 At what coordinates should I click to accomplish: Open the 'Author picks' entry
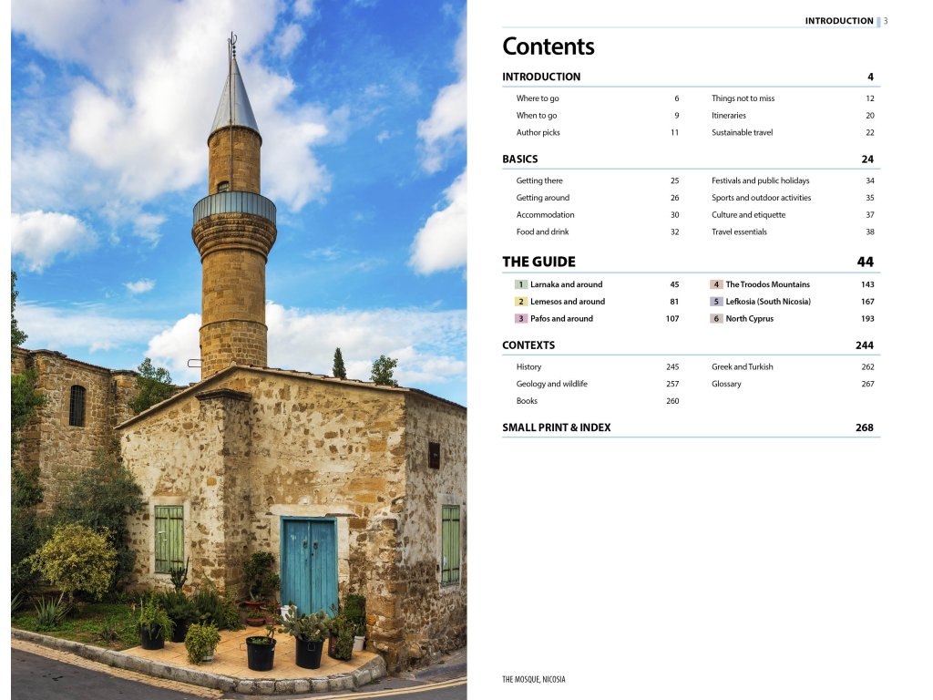click(x=538, y=132)
